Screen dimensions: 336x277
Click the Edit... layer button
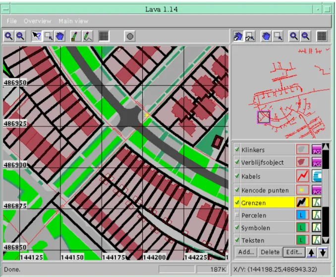pos(294,252)
